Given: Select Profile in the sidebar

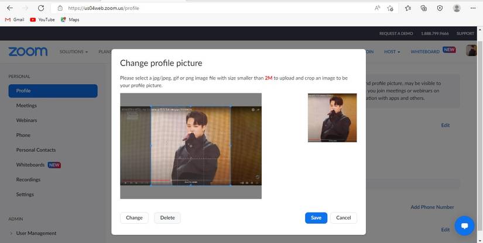Looking at the screenshot, I should 53,91.
